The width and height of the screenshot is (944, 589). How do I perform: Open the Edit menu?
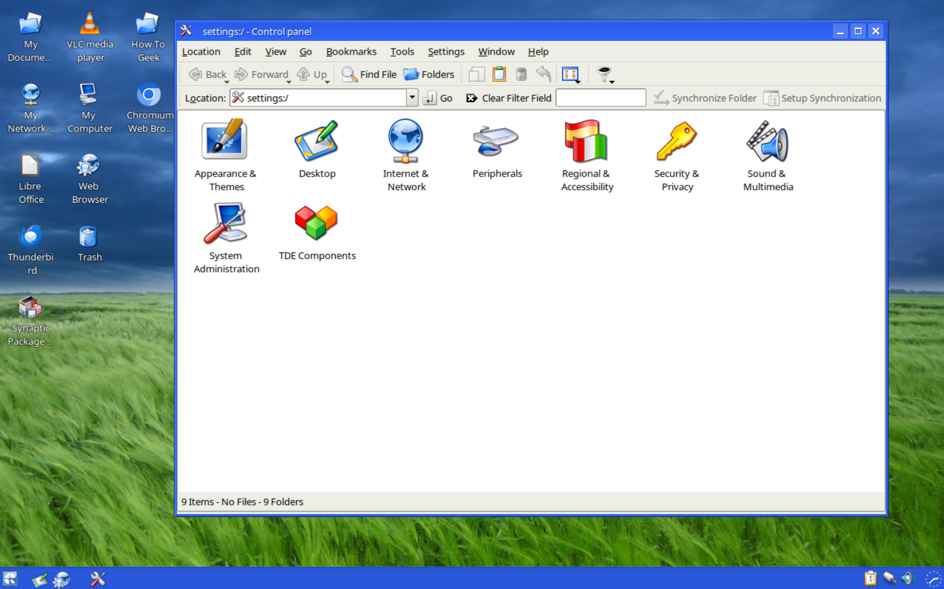243,52
